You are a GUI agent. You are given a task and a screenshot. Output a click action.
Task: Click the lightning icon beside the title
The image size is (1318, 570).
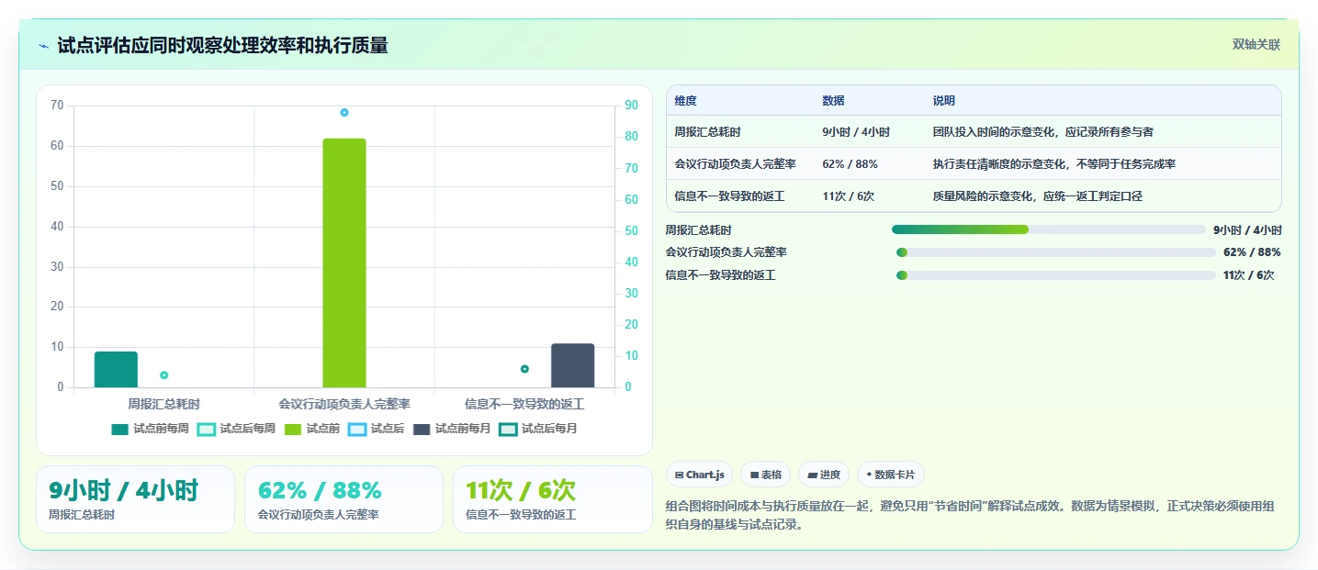point(44,46)
